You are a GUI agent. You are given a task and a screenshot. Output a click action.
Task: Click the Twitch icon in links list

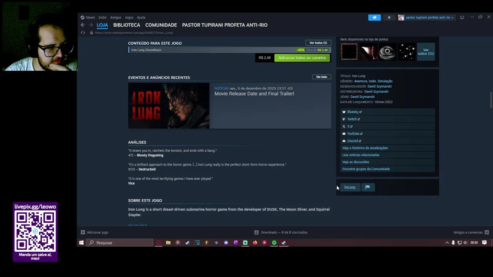pyautogui.click(x=344, y=119)
